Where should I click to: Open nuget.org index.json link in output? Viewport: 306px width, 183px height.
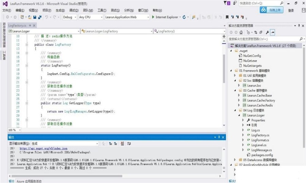pos(44,148)
